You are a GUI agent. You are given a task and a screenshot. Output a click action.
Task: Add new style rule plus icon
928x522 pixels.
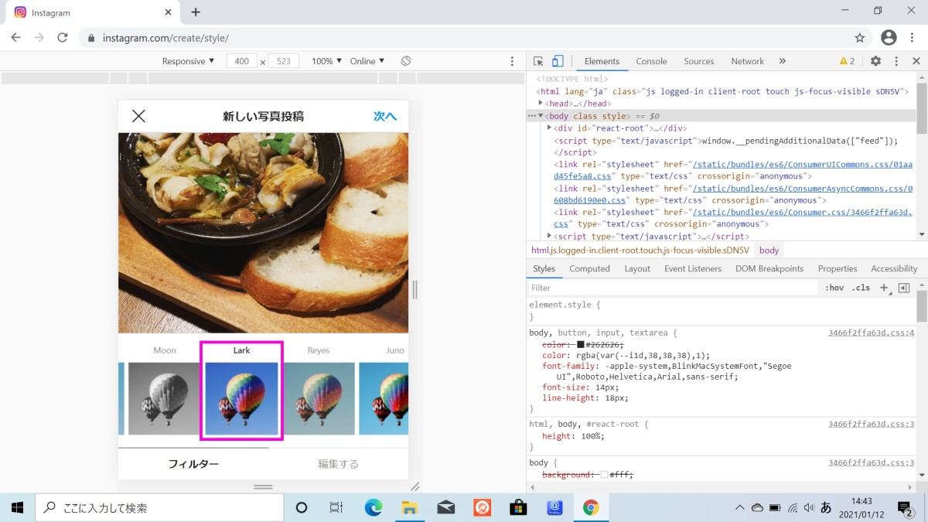click(885, 288)
